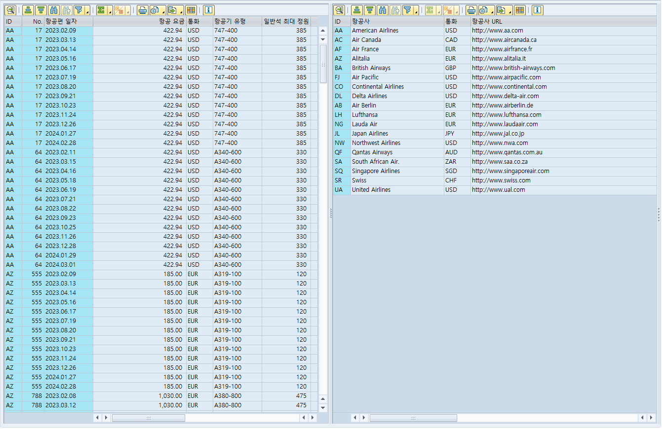Select the British Airways cell

(397, 68)
